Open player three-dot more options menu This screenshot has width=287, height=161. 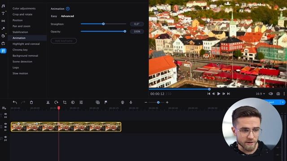pyautogui.click(x=284, y=93)
